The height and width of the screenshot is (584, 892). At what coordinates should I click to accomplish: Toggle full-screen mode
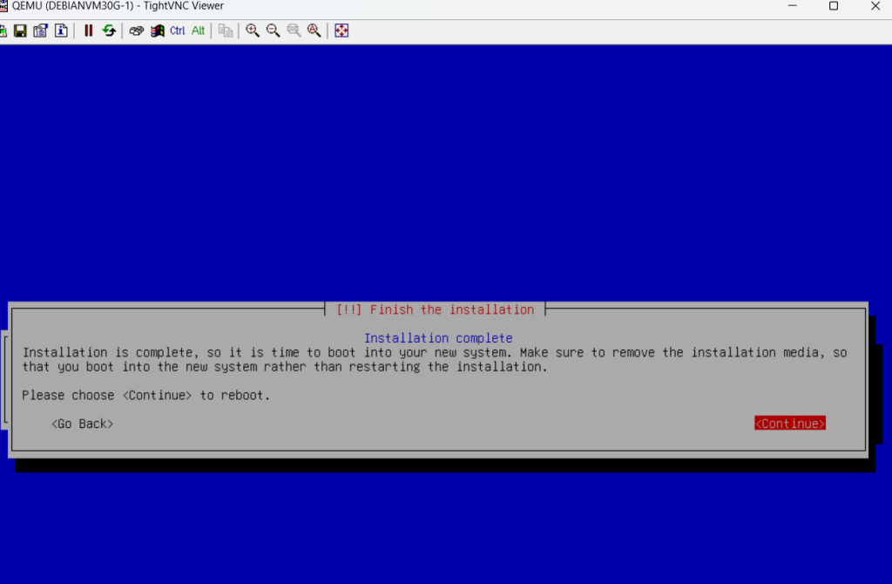click(x=341, y=31)
